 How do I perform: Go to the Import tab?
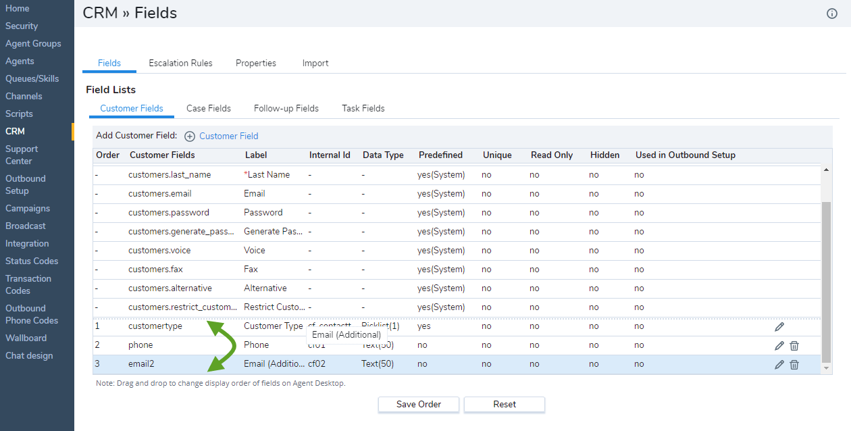pos(315,63)
